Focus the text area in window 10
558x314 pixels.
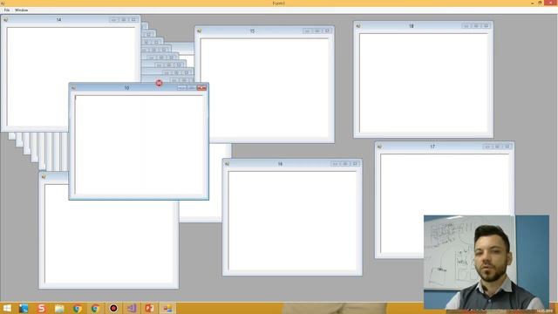coord(139,145)
